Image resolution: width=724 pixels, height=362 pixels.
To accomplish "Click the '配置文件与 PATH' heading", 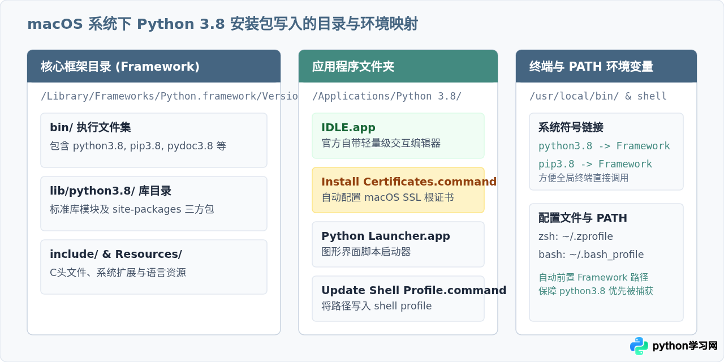I will click(x=583, y=218).
